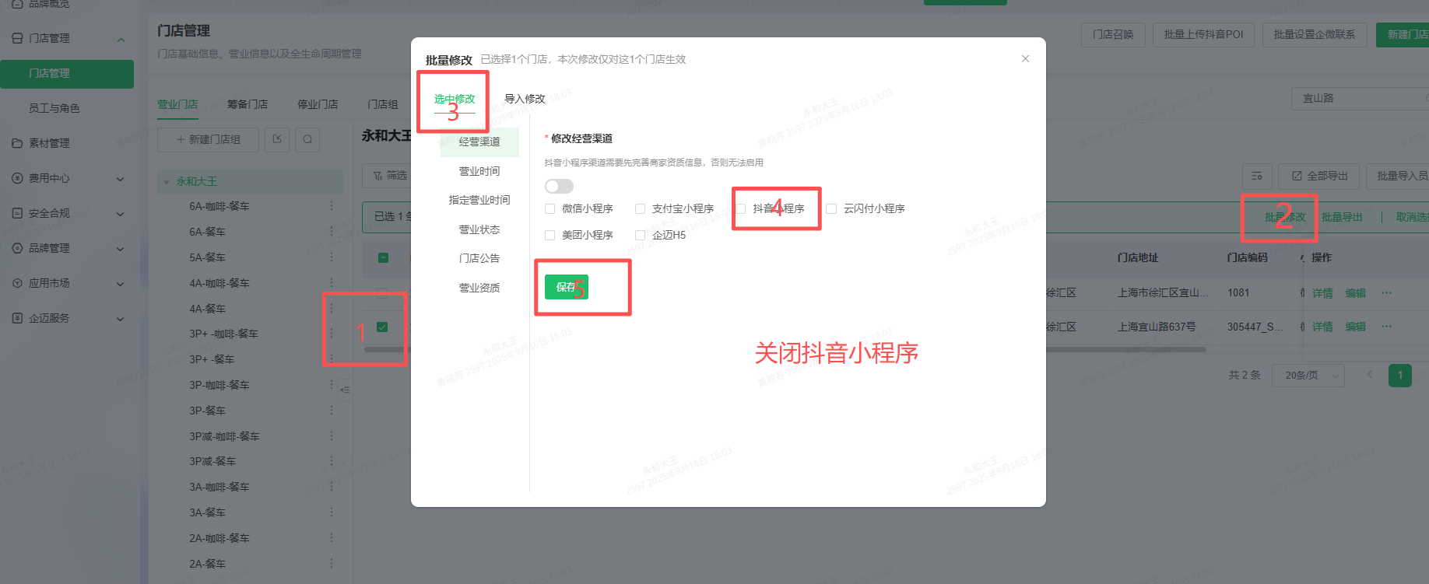
Task: Open column settings icon left of 全部导出
Action: (1256, 176)
